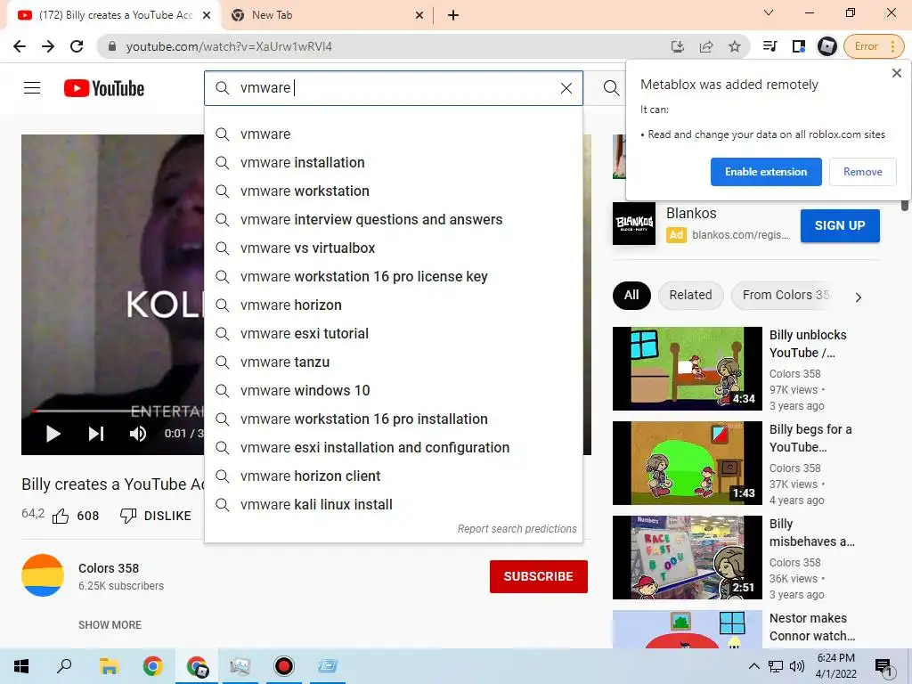912x684 pixels.
Task: Select the All filter chip
Action: [631, 295]
